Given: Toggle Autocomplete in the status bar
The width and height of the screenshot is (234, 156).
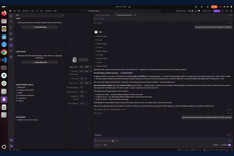Looking at the screenshot, I should [183, 150].
